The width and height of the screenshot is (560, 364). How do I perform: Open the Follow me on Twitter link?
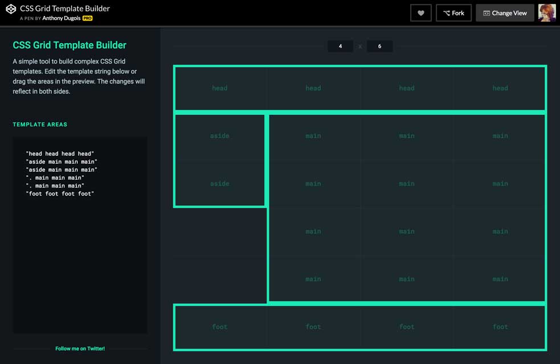(80, 349)
